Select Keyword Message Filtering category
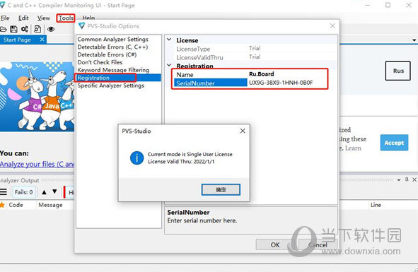 113,70
